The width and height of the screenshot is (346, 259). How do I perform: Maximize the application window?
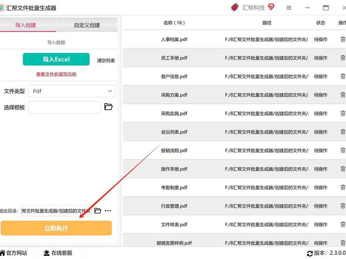pos(326,8)
